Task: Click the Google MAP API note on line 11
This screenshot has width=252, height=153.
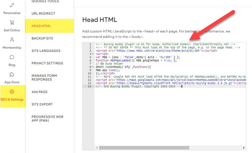Action: [171, 77]
